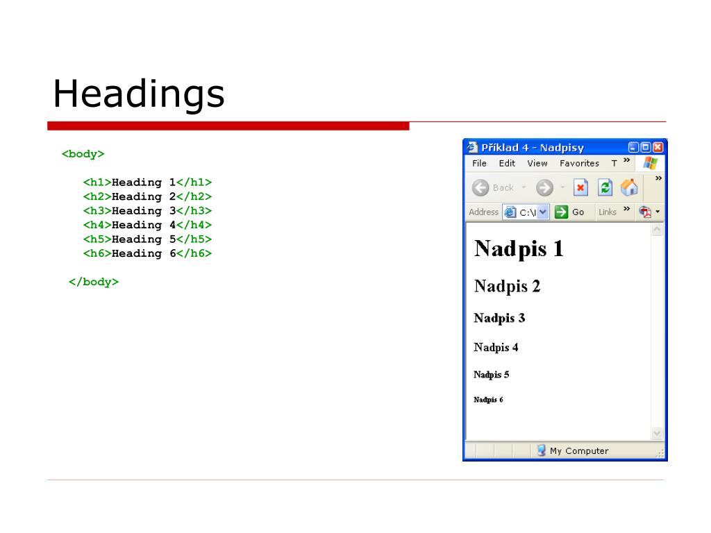Close the Příklad 4 browser window
The width and height of the screenshot is (711, 533).
pos(658,147)
